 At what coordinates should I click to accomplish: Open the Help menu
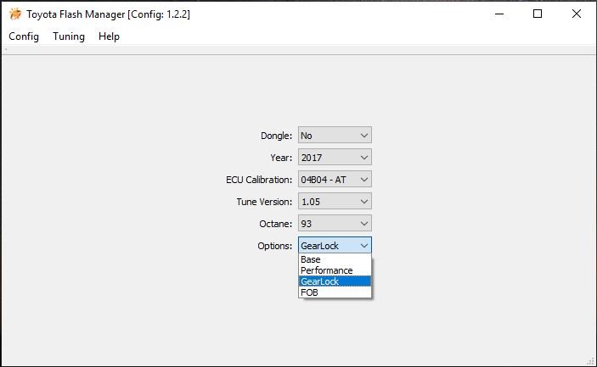click(x=109, y=36)
